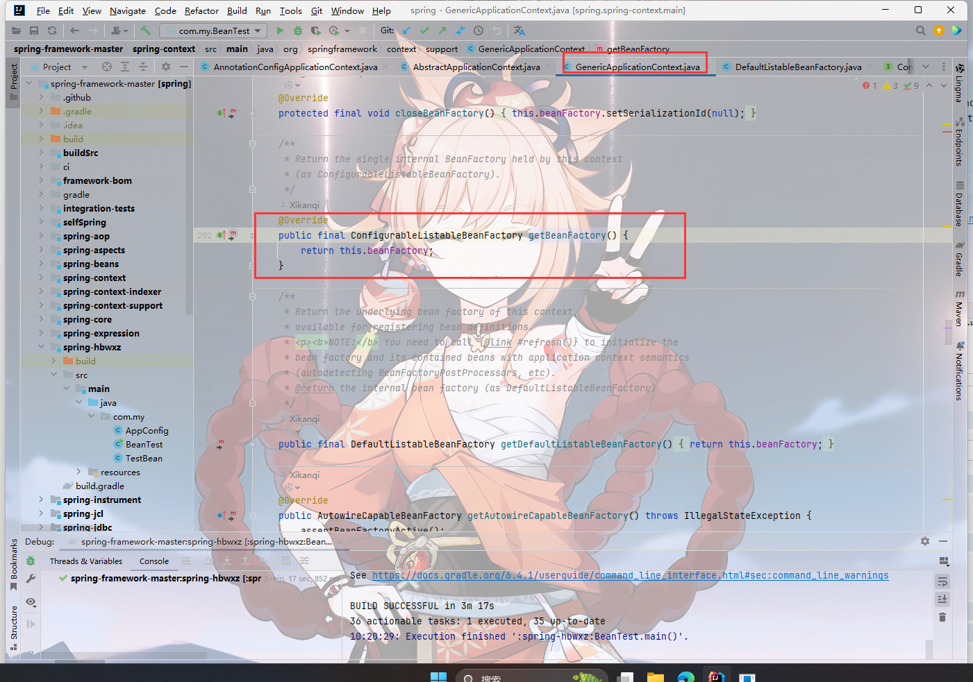The width and height of the screenshot is (973, 682).
Task: Expand the spring-instrument module node
Action: (x=41, y=500)
